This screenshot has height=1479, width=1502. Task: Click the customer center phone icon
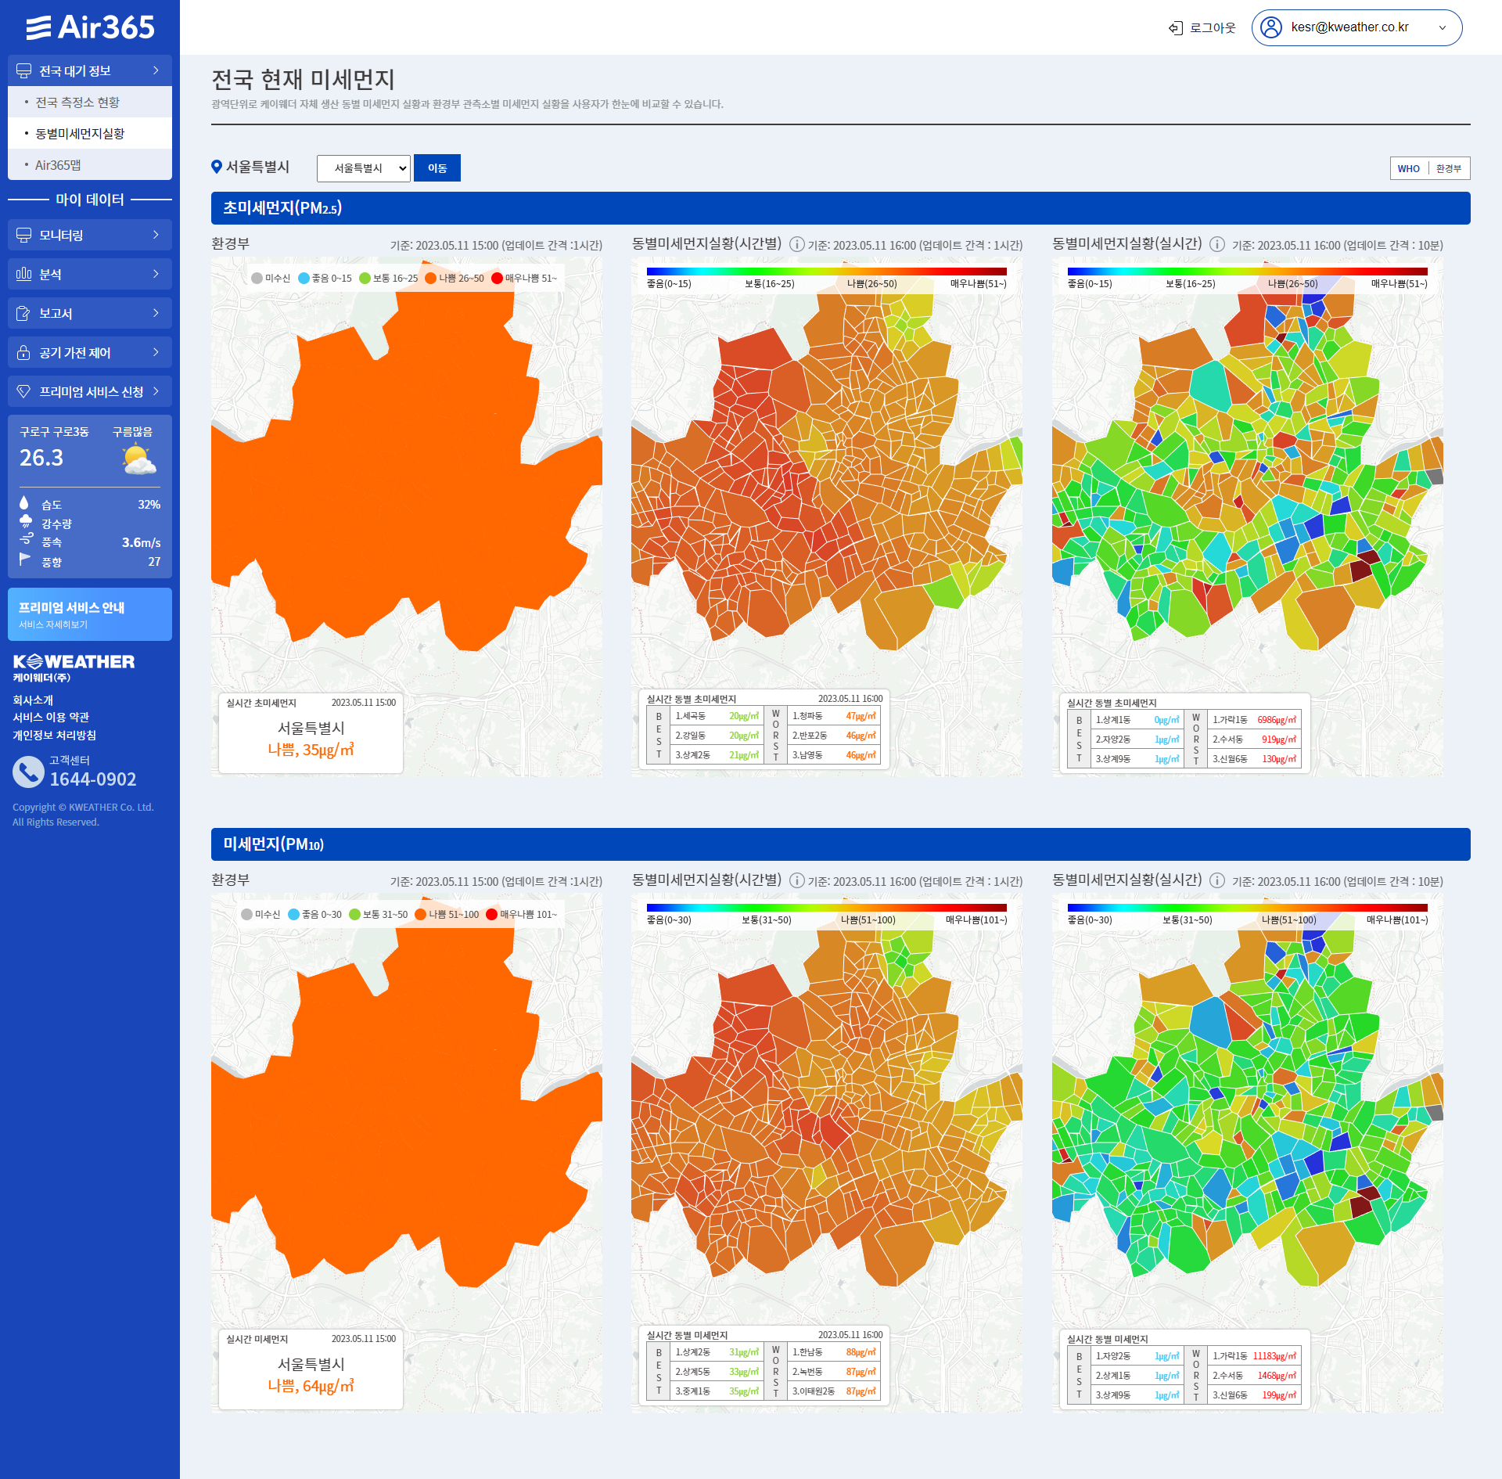(x=28, y=772)
